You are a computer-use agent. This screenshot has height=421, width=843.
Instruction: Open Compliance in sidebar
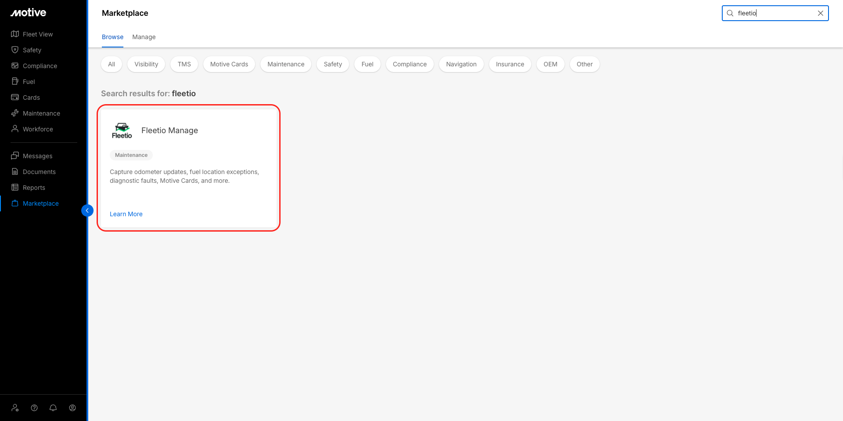pos(40,66)
